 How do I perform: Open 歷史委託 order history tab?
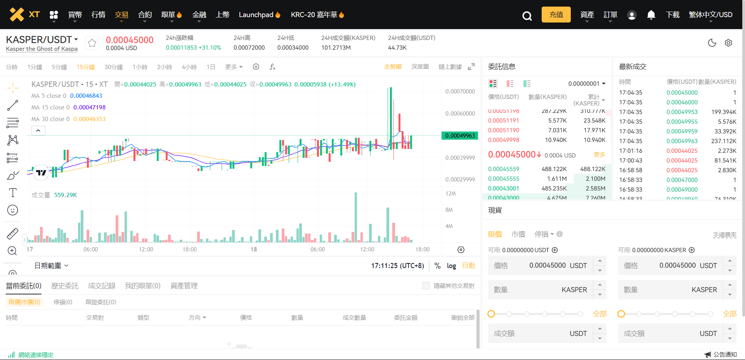coord(65,286)
